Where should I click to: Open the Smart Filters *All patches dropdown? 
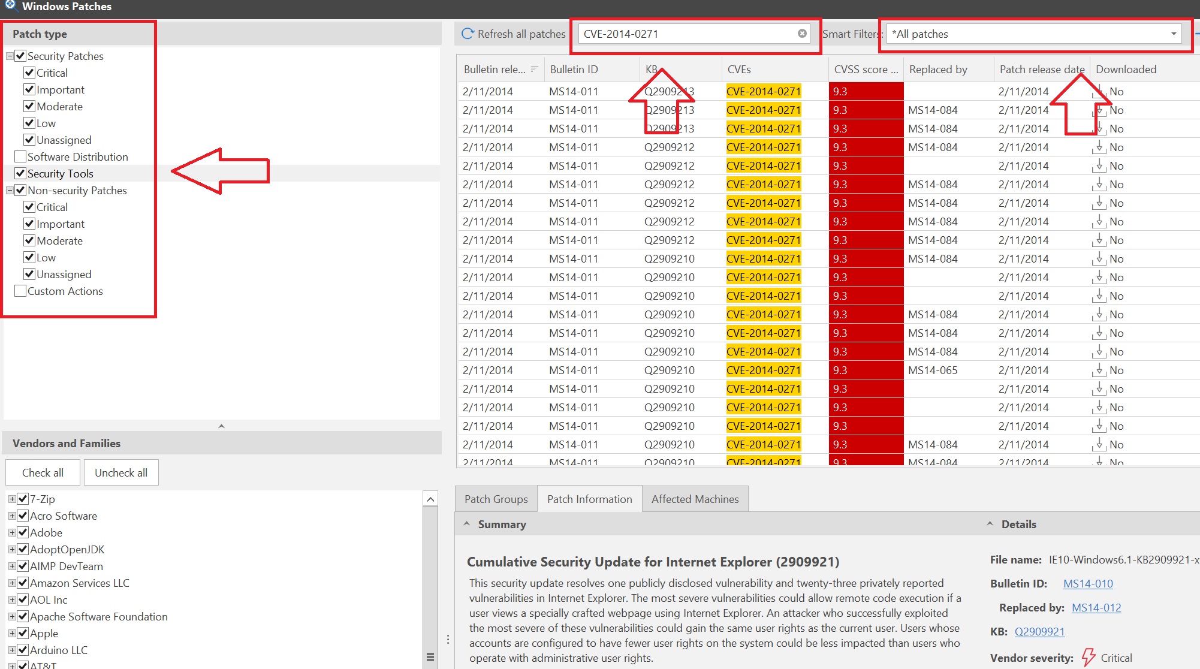click(x=1174, y=34)
